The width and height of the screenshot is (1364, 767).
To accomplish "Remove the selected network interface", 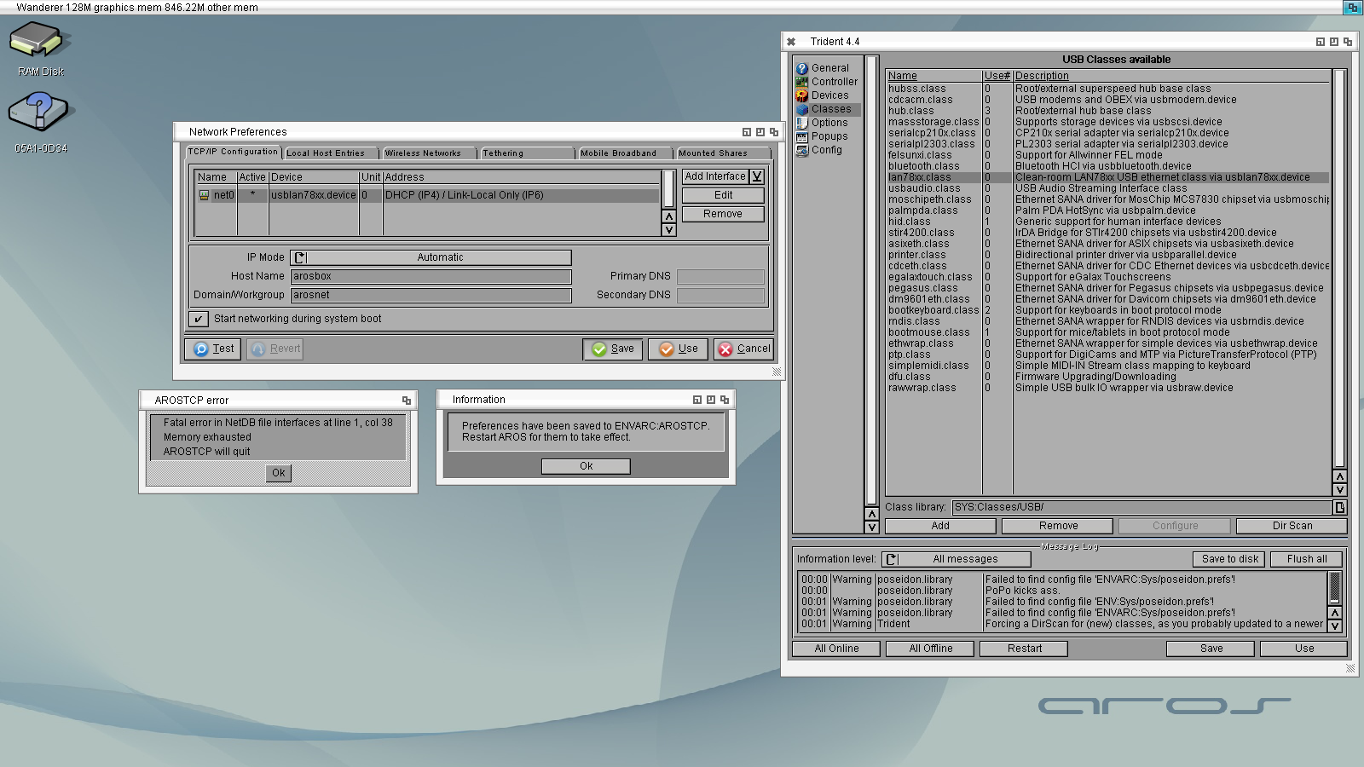I will point(723,214).
